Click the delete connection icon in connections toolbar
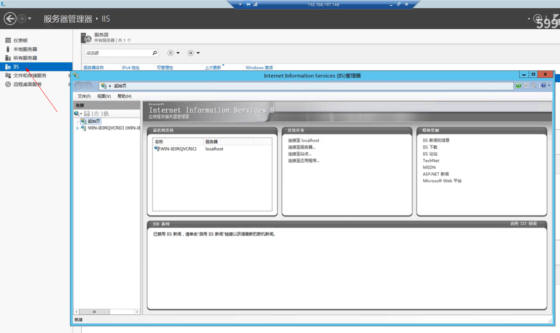 click(x=106, y=113)
